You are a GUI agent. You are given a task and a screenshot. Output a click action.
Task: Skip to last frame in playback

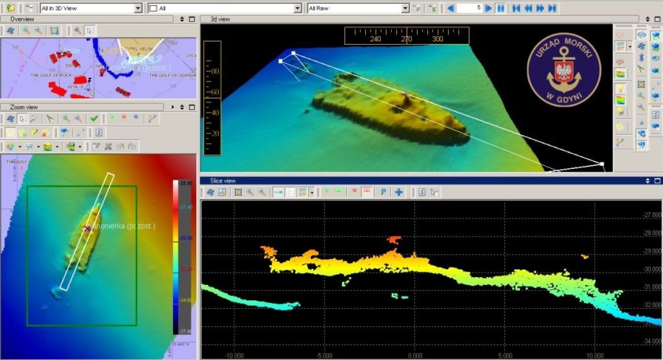[551, 8]
